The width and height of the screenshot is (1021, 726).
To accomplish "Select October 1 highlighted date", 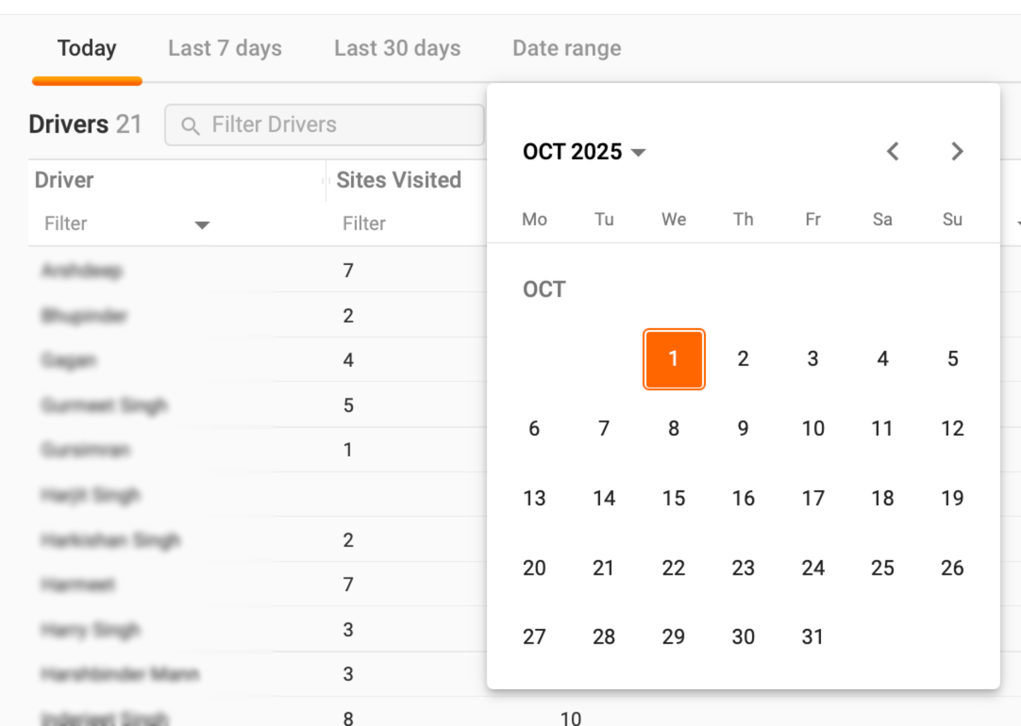I will coord(673,359).
